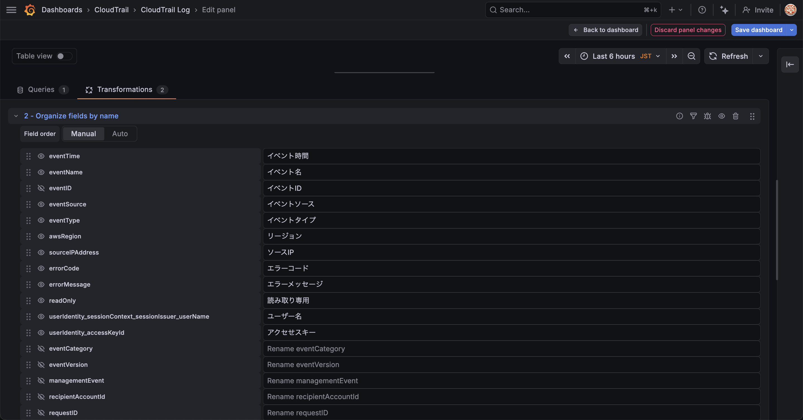The height and width of the screenshot is (420, 803).
Task: Open the hamburger main menu
Action: 11,10
